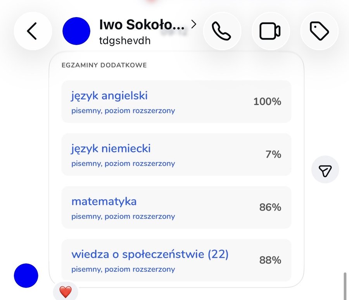Tap sender avatar beside the message
349x300 pixels.
(x=26, y=276)
